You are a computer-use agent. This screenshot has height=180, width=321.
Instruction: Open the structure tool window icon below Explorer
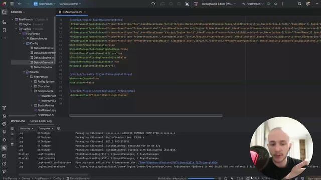(x=4, y=22)
